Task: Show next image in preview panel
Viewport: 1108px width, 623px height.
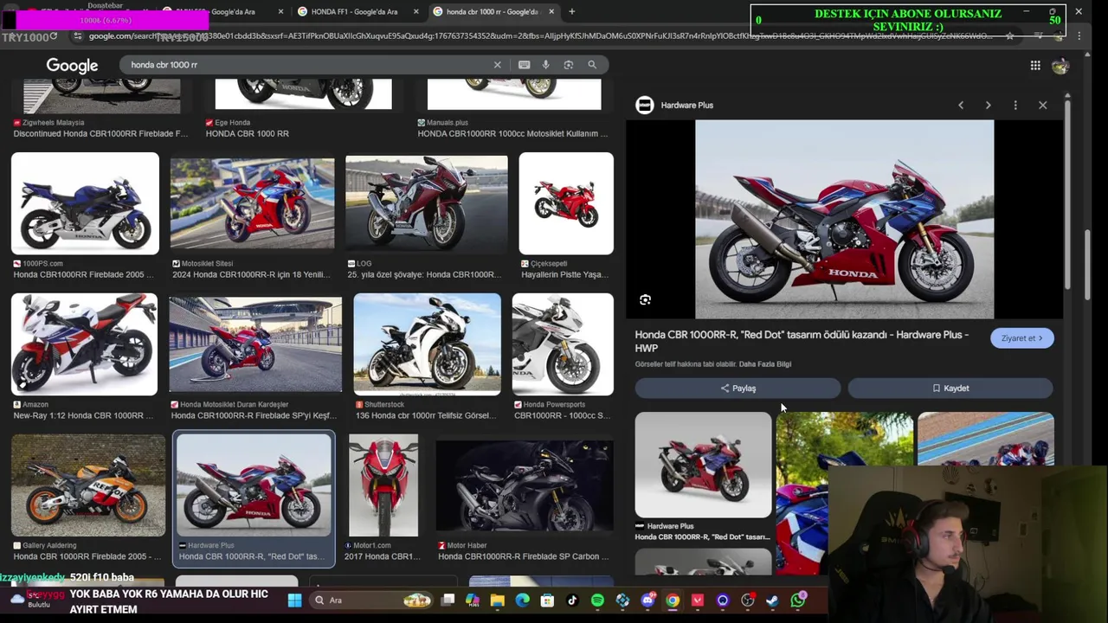Action: [x=988, y=106]
